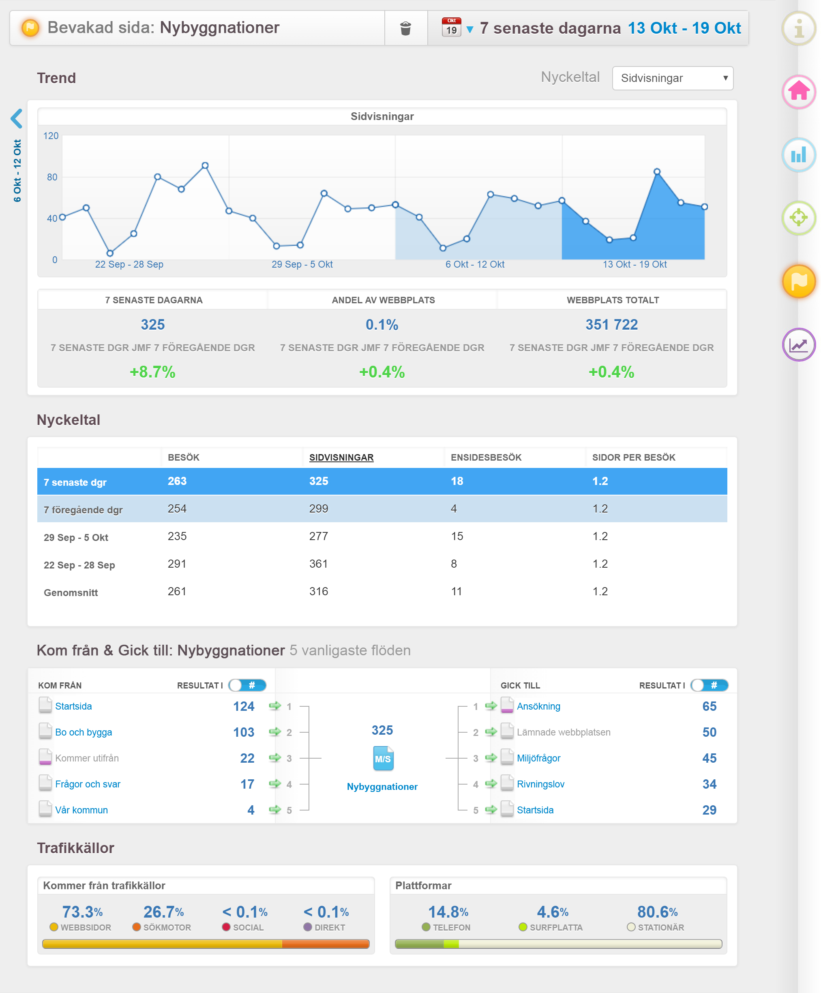Expand the date range dropdown arrow
This screenshot has height=993, width=821.
tap(469, 29)
